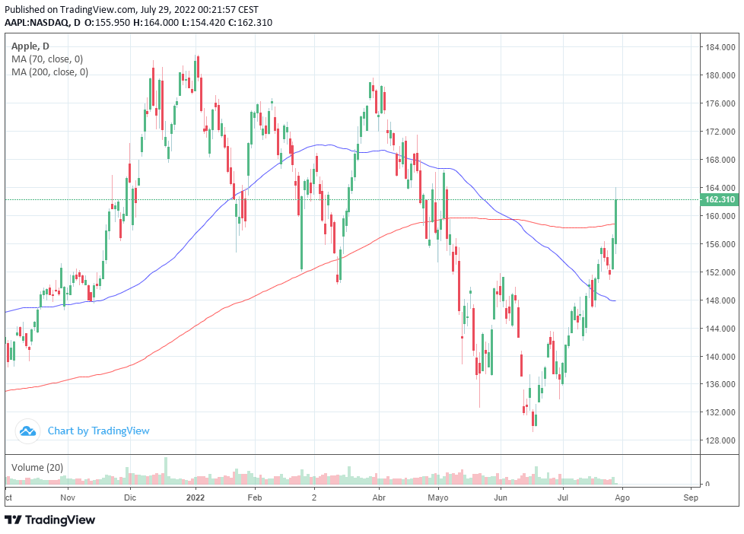Click the Mayo label on time axis

[x=438, y=497]
